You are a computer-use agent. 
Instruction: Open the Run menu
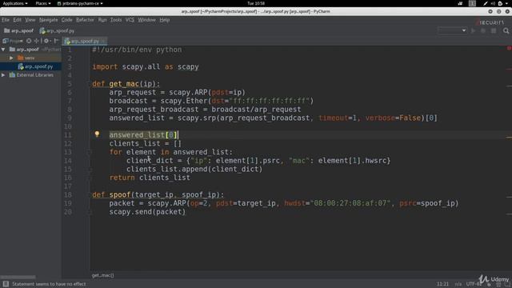(102, 20)
